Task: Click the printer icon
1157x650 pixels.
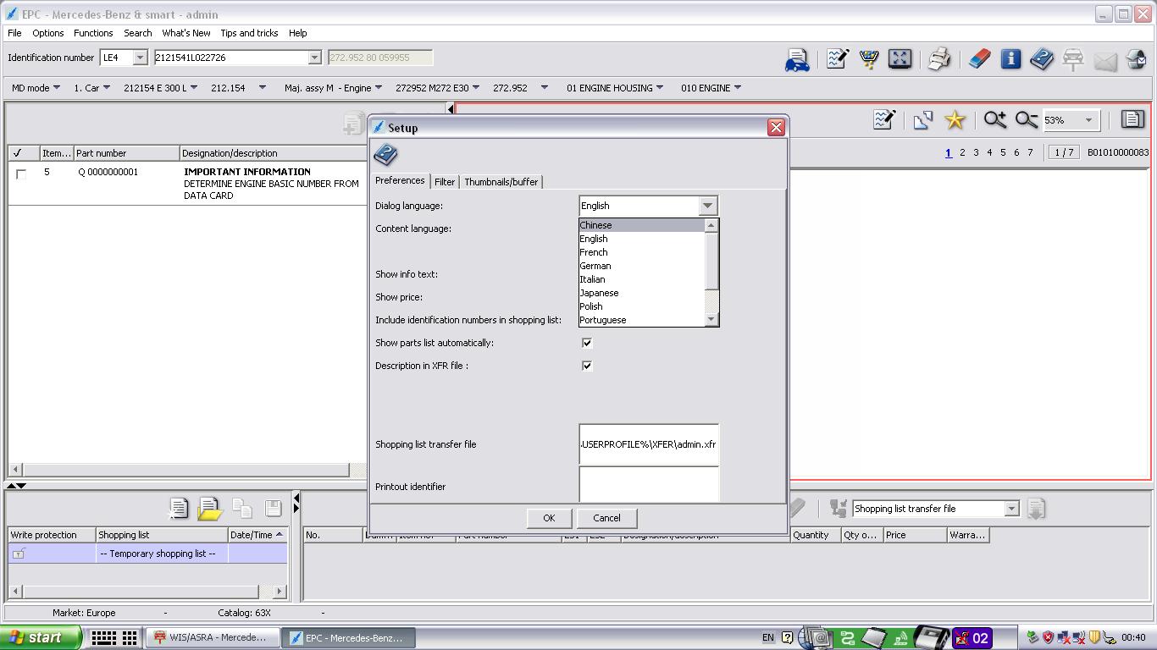Action: pos(938,58)
